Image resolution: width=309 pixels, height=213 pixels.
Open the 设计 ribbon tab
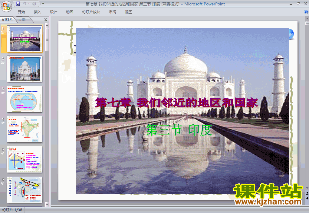(x=53, y=12)
